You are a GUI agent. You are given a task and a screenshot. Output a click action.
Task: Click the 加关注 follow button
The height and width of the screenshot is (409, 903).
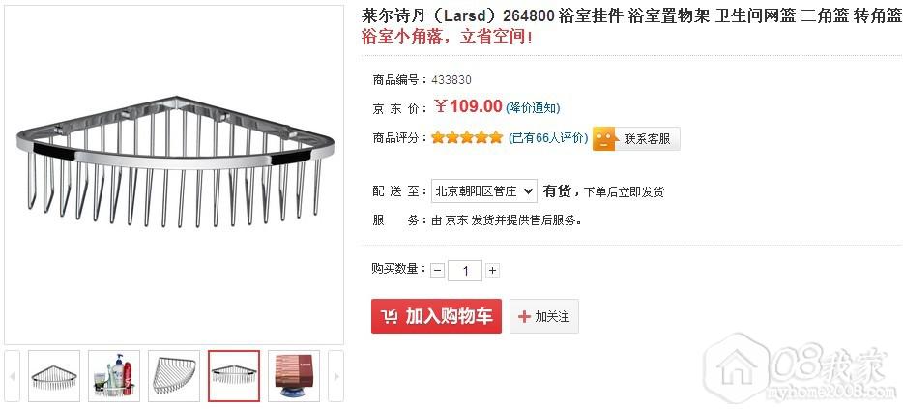[x=544, y=316]
